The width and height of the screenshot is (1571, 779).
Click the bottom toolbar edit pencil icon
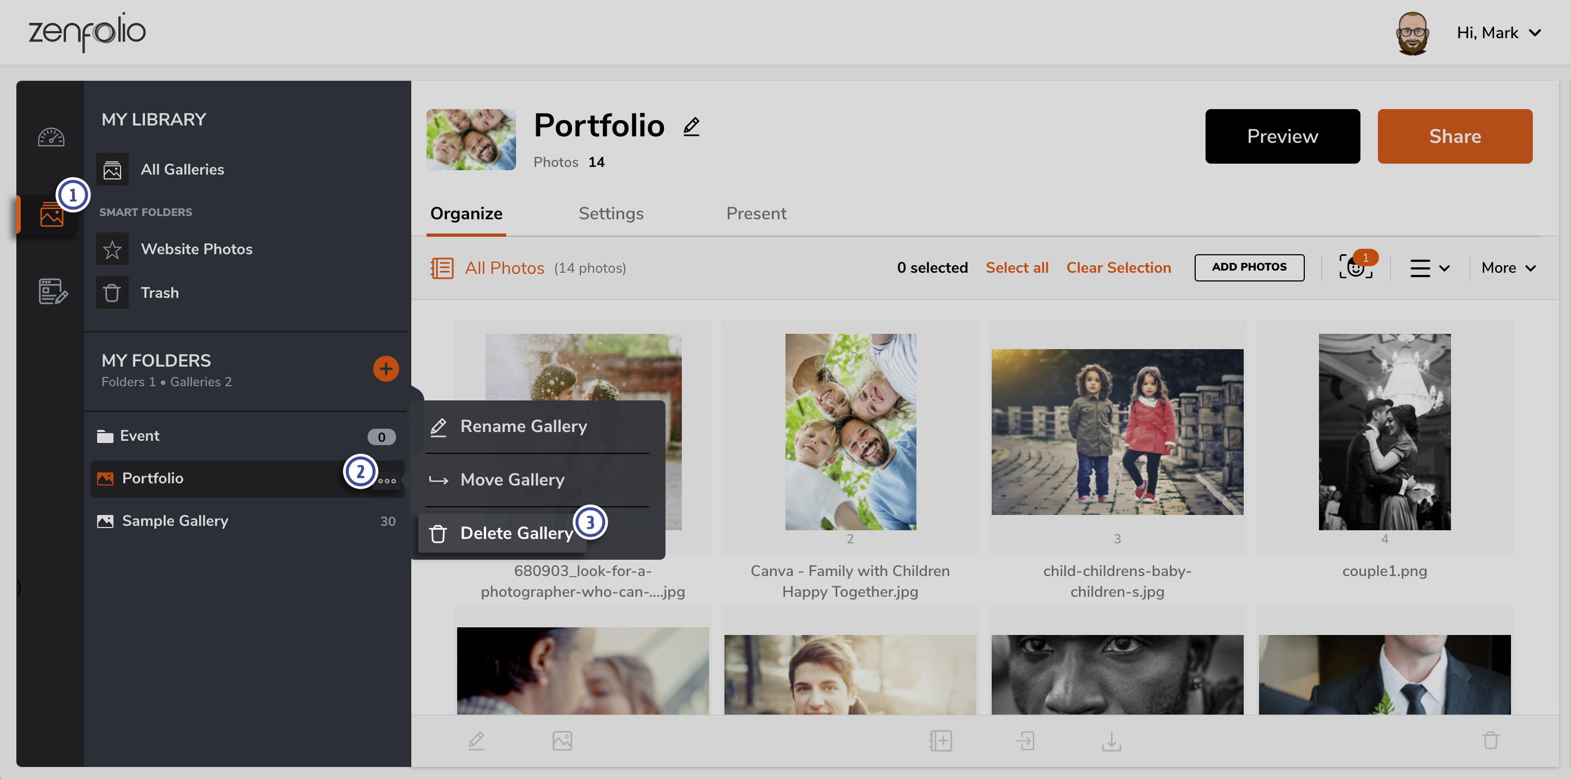(x=476, y=741)
